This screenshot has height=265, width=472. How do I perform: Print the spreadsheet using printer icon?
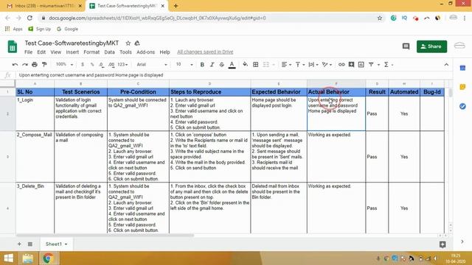tap(35, 65)
